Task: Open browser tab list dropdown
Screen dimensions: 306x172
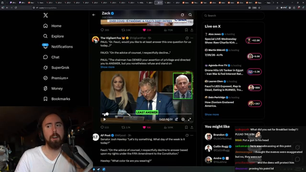Action: click(282, 3)
